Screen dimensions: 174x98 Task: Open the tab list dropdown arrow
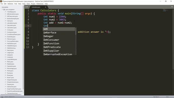pyautogui.click(x=172, y=7)
